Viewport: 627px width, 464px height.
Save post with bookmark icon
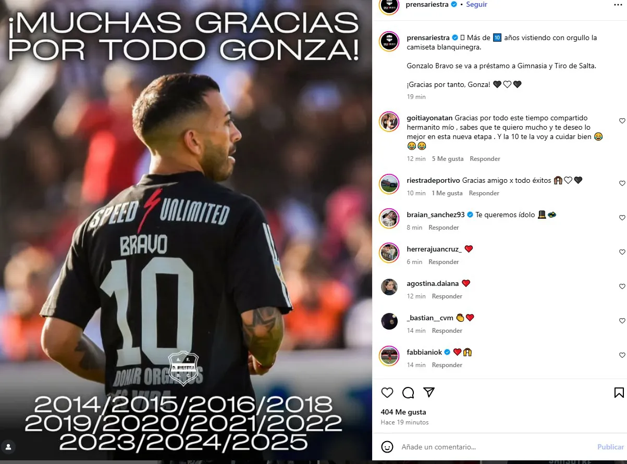pos(619,393)
